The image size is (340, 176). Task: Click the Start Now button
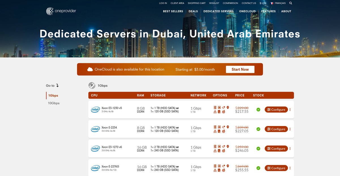(240, 69)
